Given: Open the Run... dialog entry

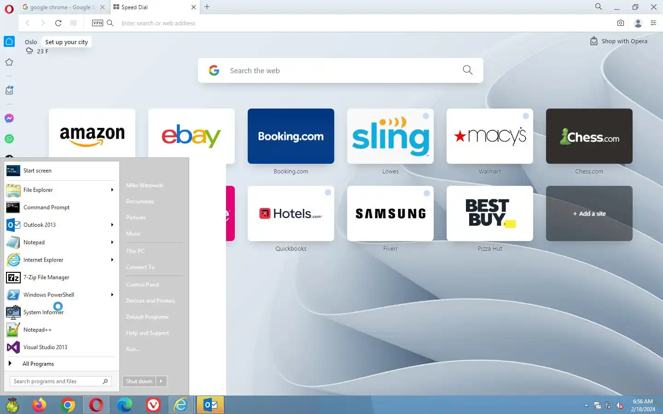Looking at the screenshot, I should click(x=133, y=349).
